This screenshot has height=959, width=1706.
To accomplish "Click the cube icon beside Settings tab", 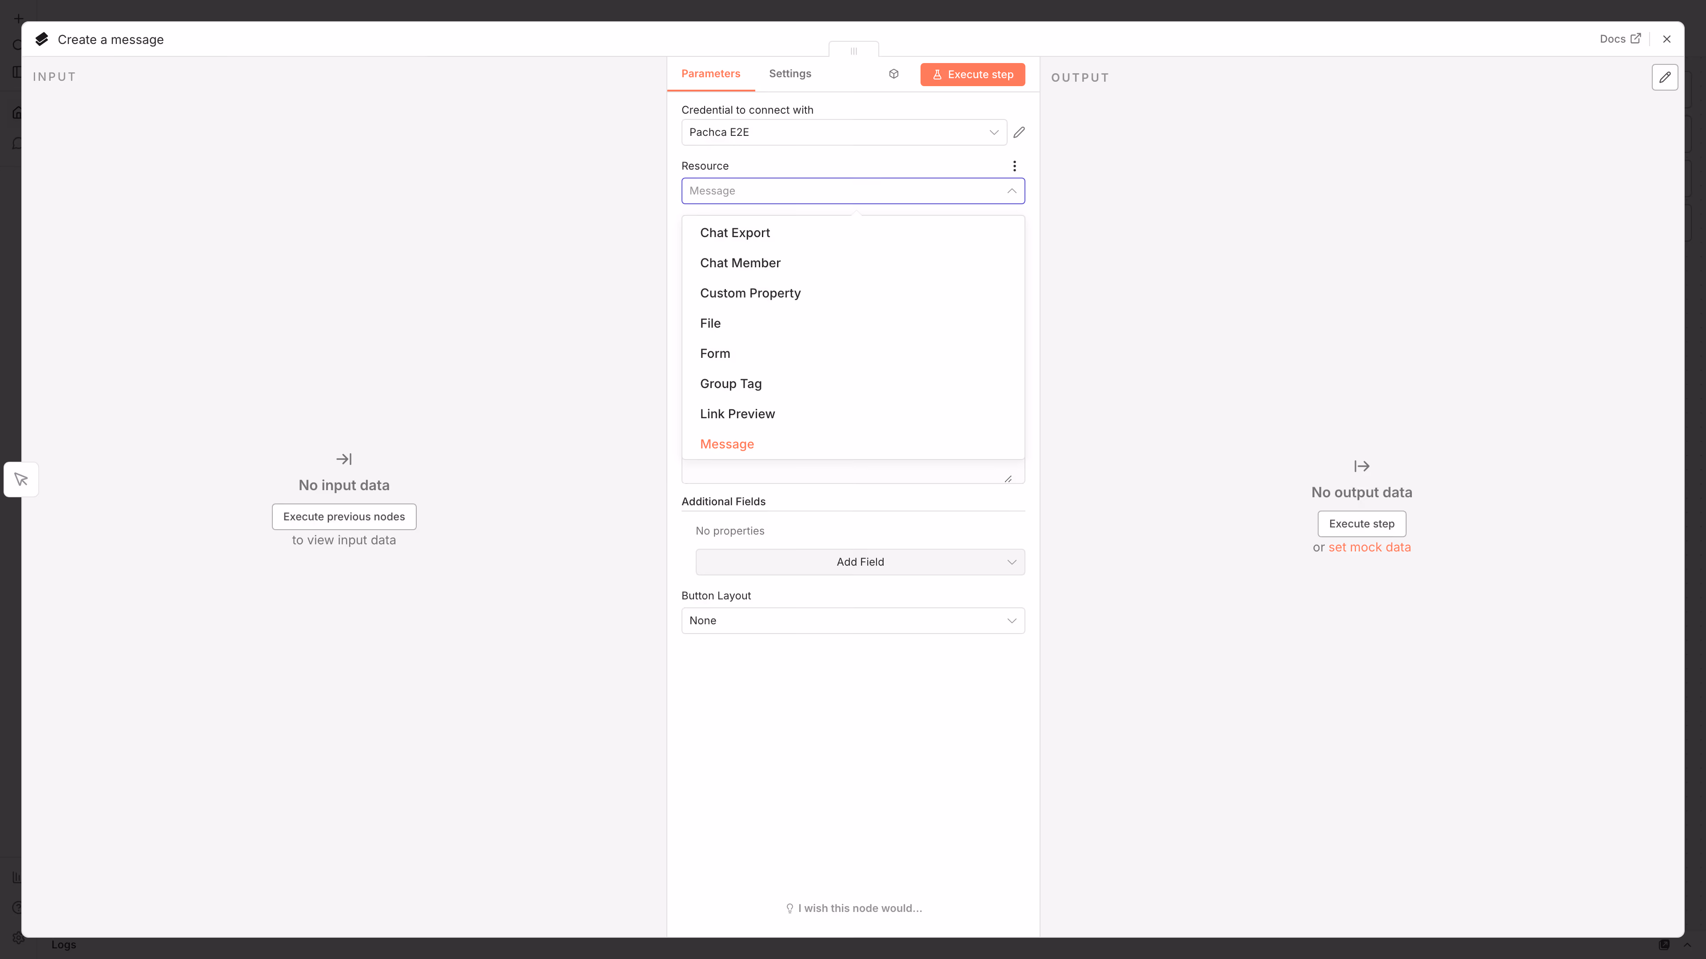I will click(x=893, y=73).
